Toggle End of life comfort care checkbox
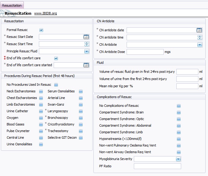Viewport: 208px width, 176px height. coord(56,58)
